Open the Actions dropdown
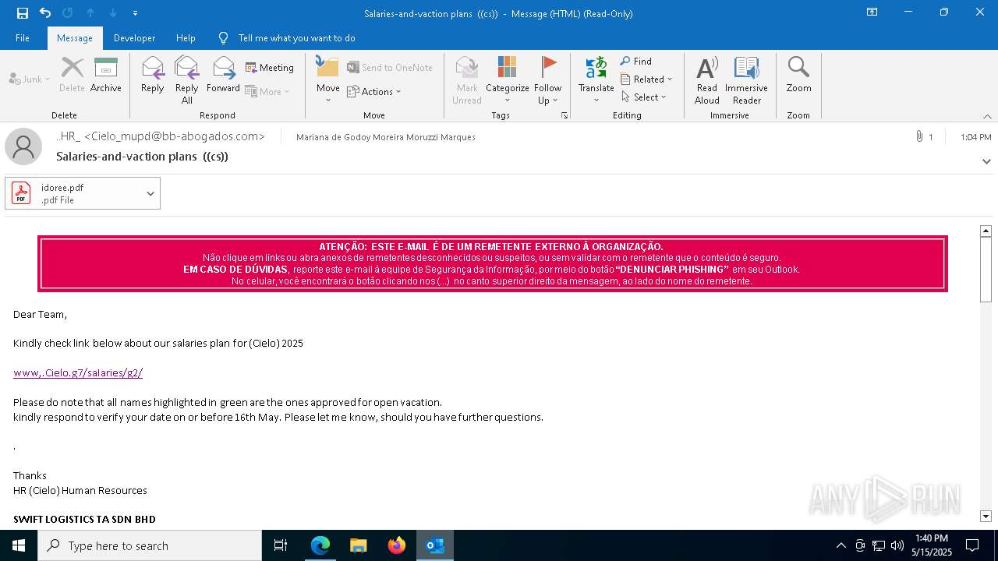998x561 pixels. point(374,92)
